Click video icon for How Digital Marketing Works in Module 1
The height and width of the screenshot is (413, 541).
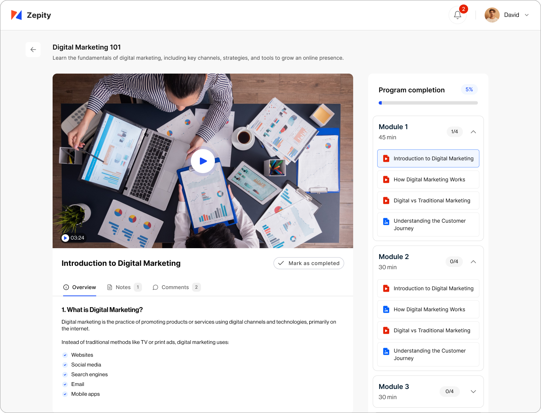(386, 179)
